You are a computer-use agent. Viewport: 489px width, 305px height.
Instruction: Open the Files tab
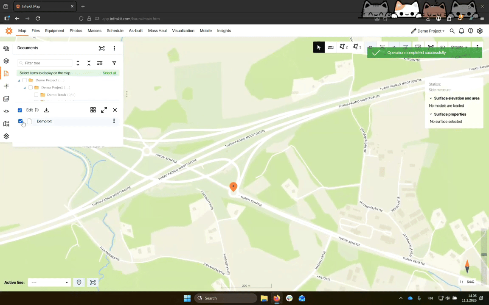point(36,31)
